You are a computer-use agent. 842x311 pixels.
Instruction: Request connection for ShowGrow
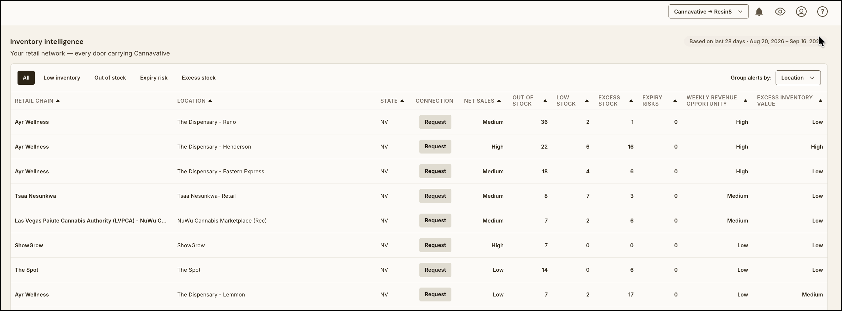pyautogui.click(x=435, y=245)
